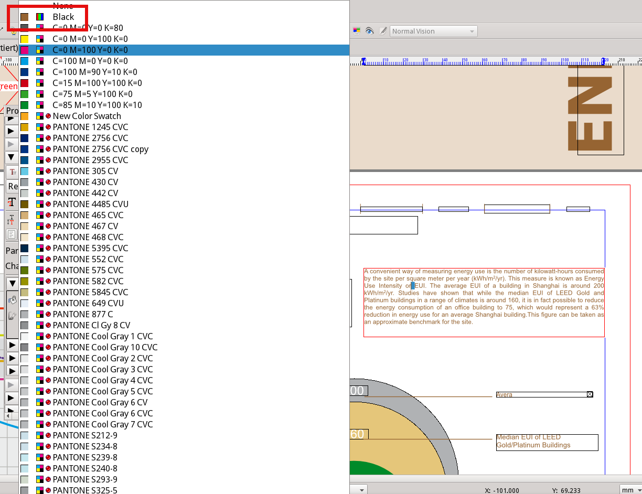Click the font size T icon
The height and width of the screenshot is (494, 642).
tap(12, 202)
